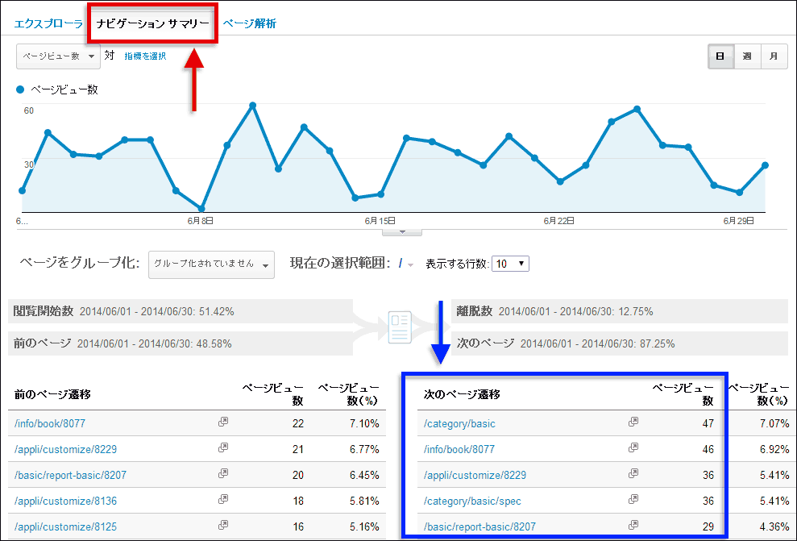Screen dimensions: 797x541
Task: Switch graph to 日 view
Action: (720, 56)
